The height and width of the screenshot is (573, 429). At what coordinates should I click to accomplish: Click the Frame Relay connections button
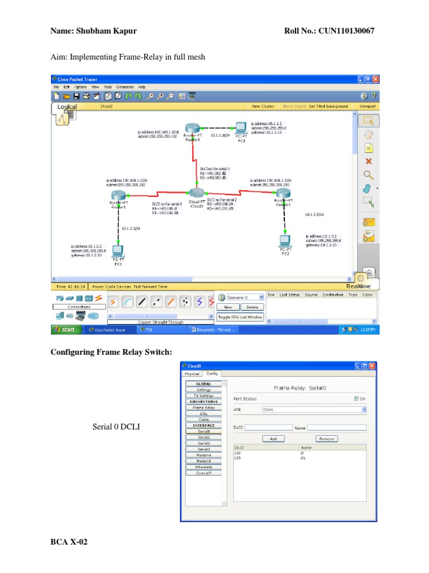tap(203, 407)
